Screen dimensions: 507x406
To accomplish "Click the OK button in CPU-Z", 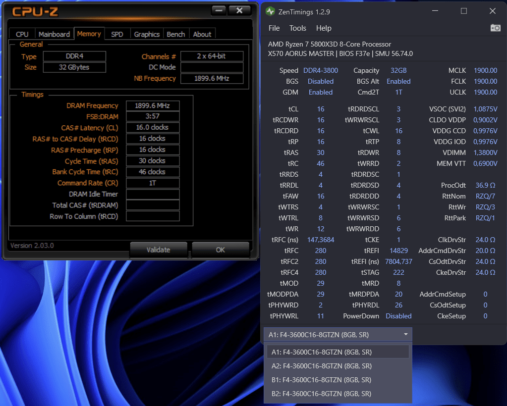I will tap(221, 250).
